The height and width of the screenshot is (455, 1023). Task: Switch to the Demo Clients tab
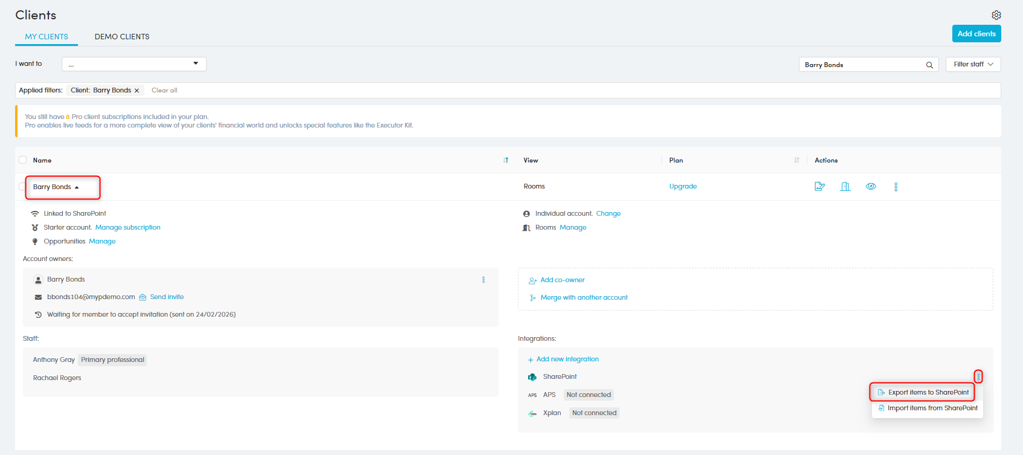[121, 37]
